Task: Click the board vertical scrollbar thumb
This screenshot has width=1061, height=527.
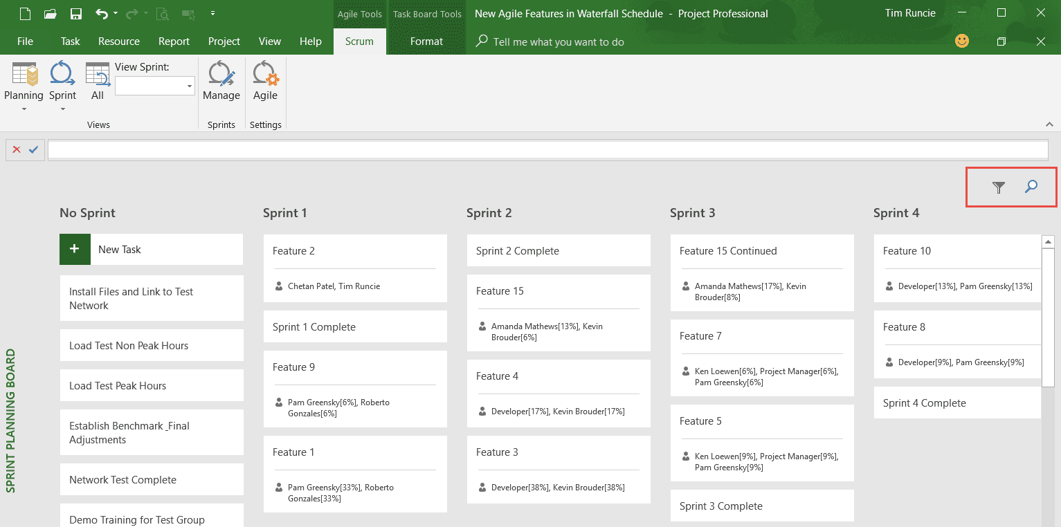Action: coord(1048,317)
